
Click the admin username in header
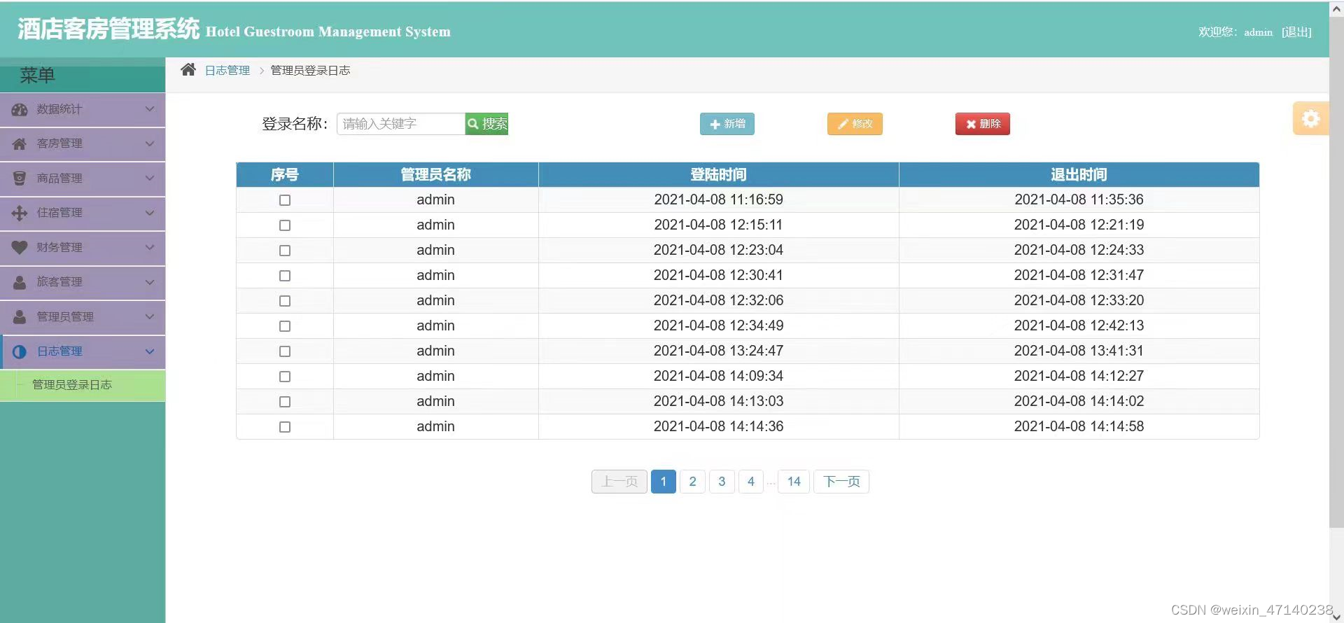1258,32
